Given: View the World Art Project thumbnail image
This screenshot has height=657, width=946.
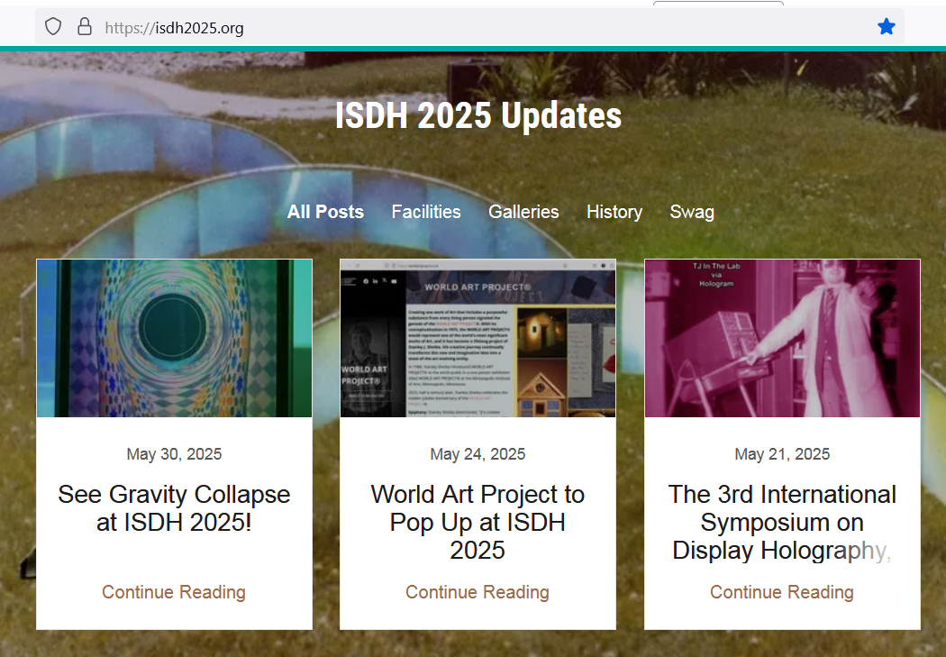Looking at the screenshot, I should (478, 338).
